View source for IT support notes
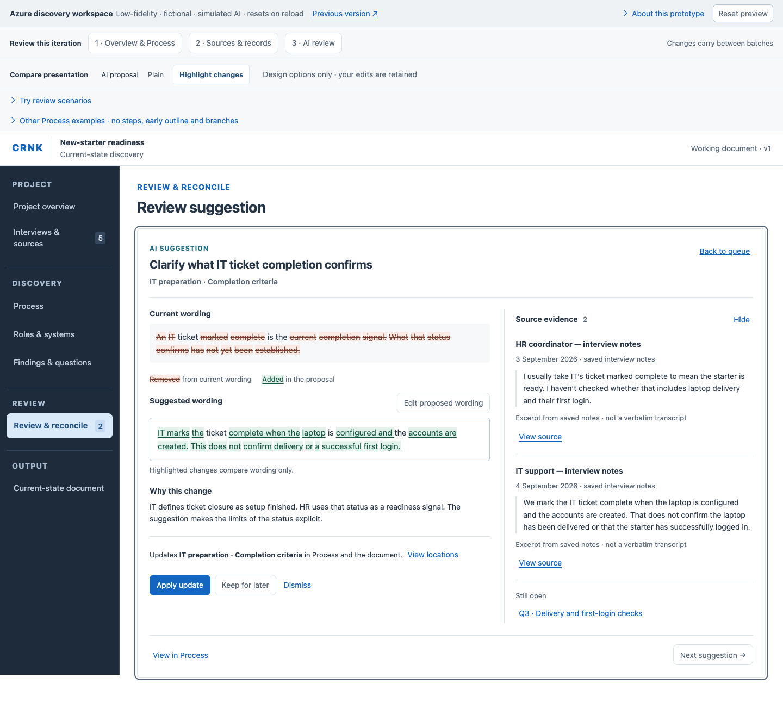The image size is (783, 708). pos(540,563)
